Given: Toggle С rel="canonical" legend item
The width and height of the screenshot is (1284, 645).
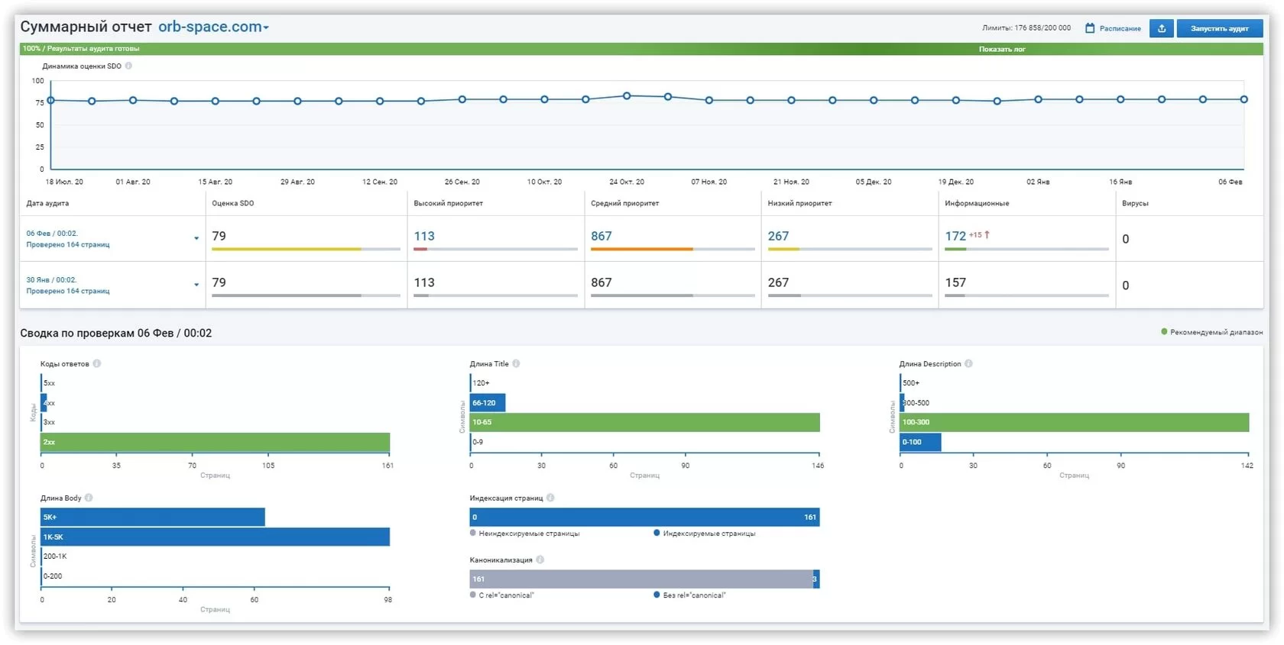Looking at the screenshot, I should 502,595.
